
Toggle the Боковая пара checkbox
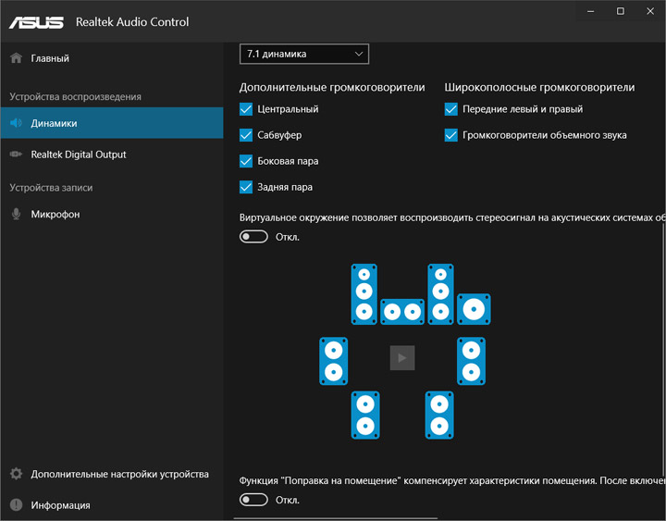246,161
